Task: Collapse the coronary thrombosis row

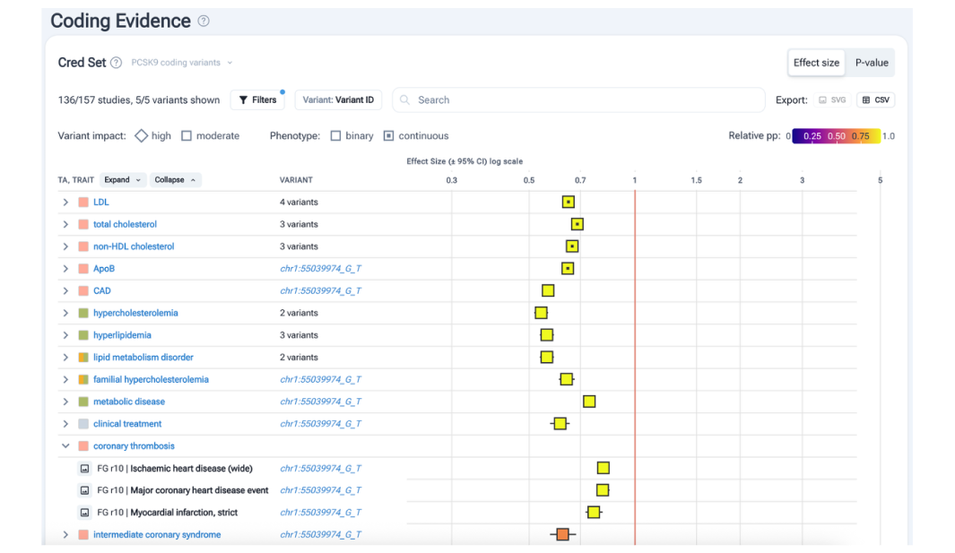Action: pyautogui.click(x=65, y=446)
